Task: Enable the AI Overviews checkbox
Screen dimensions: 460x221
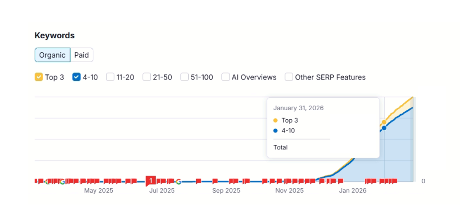Action: [x=225, y=77]
